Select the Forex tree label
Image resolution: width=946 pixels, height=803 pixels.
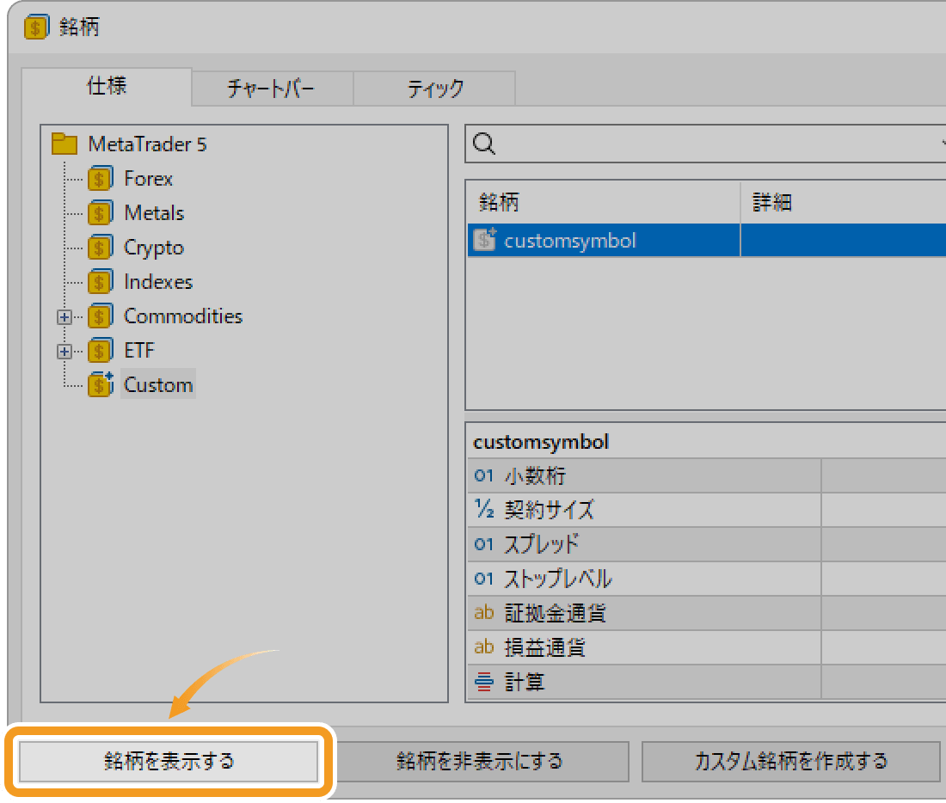click(149, 179)
